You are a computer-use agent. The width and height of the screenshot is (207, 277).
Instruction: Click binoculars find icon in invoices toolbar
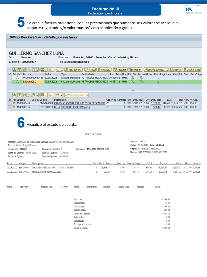click(x=24, y=70)
